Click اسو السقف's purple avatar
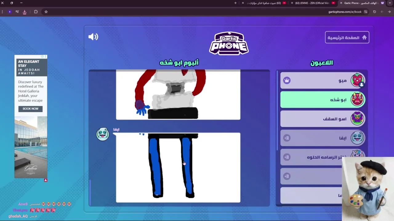 tap(357, 119)
